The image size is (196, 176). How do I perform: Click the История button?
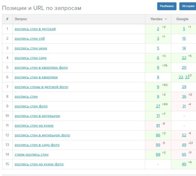point(188,6)
